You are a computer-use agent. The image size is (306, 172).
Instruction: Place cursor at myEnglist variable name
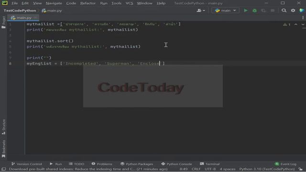[39, 64]
